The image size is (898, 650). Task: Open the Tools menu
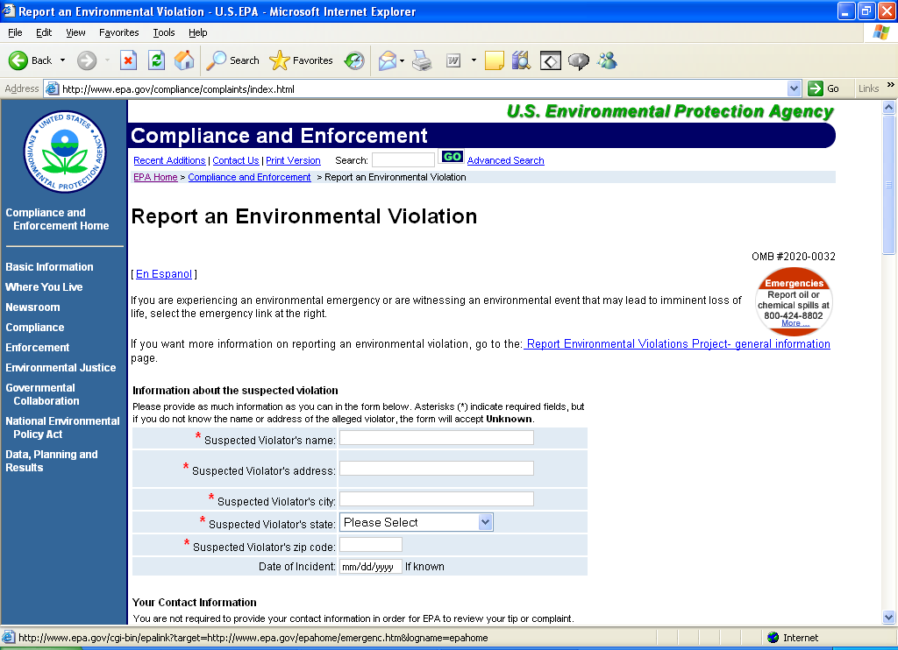[x=164, y=32]
